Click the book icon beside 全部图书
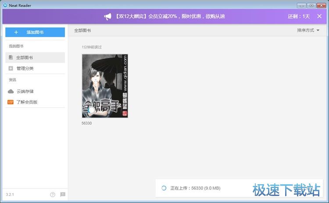Image resolution: width=329 pixels, height=203 pixels. 11,57
